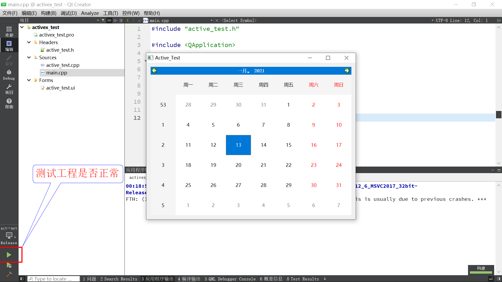Toggle the left sidebar visibility button
The height and width of the screenshot is (282, 502).
click(22, 279)
